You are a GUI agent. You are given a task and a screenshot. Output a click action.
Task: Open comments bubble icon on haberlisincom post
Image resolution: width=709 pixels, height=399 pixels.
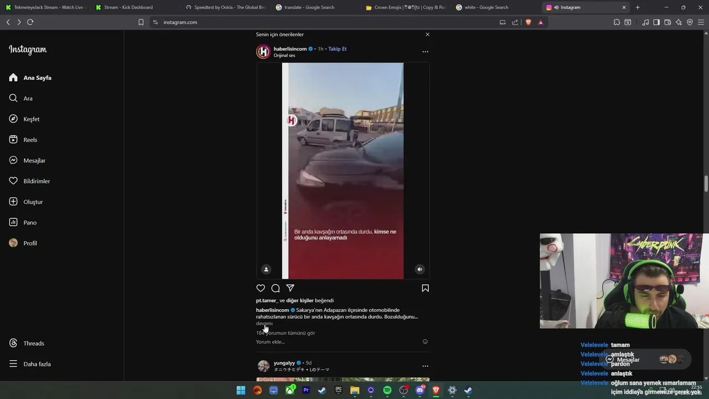(x=275, y=288)
